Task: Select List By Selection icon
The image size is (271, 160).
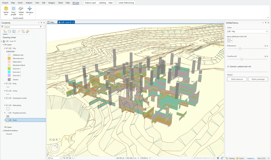Action: [14, 31]
